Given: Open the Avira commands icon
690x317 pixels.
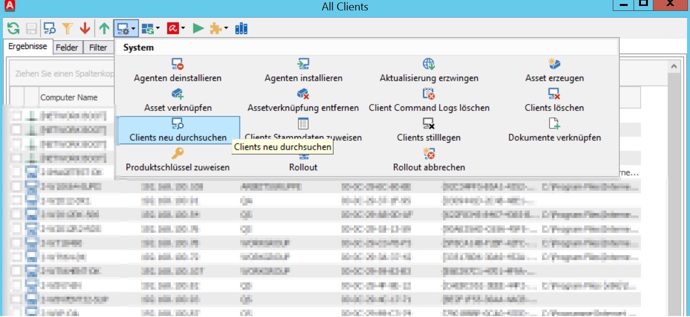Looking at the screenshot, I should click(x=174, y=28).
